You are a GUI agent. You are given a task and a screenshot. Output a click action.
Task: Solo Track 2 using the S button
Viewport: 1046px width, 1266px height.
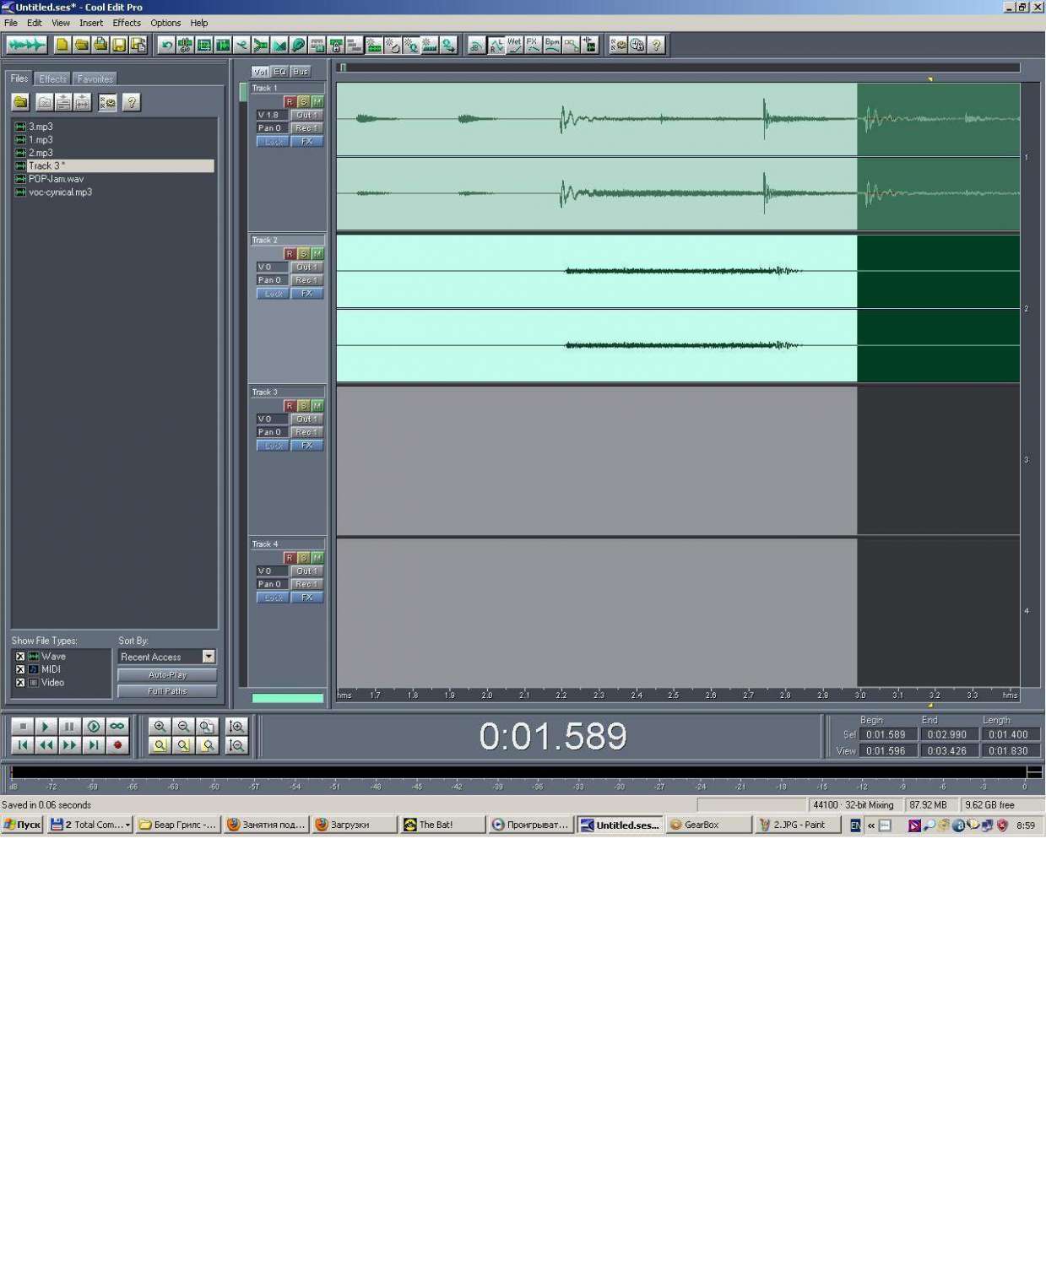[x=304, y=254]
